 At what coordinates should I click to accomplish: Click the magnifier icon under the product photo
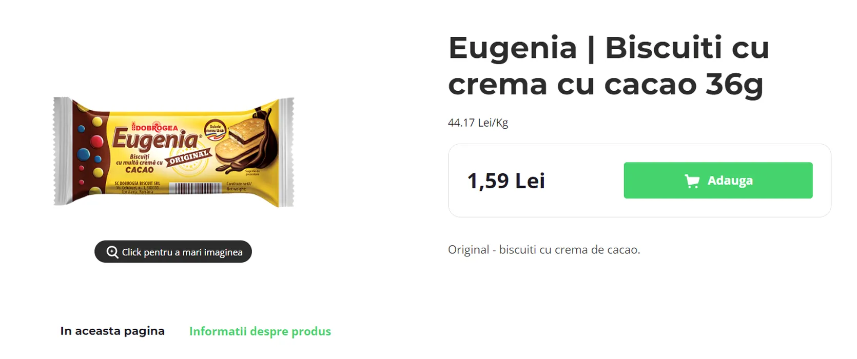click(112, 252)
